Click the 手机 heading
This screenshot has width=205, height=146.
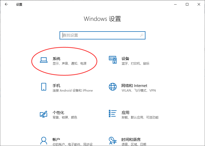coord(56,86)
